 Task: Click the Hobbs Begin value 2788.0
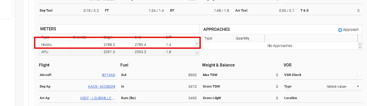[x=109, y=45]
